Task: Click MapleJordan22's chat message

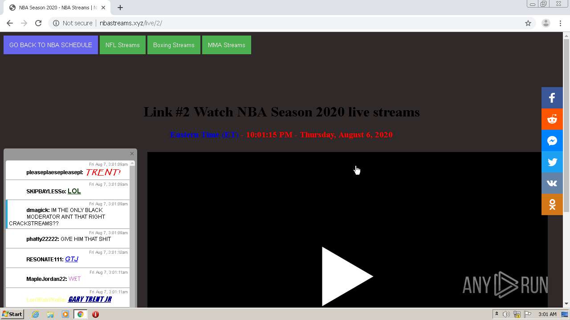Action: click(68, 278)
